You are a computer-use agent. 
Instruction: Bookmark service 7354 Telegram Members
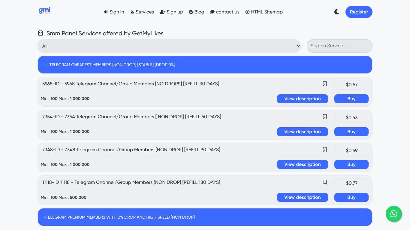(x=324, y=116)
